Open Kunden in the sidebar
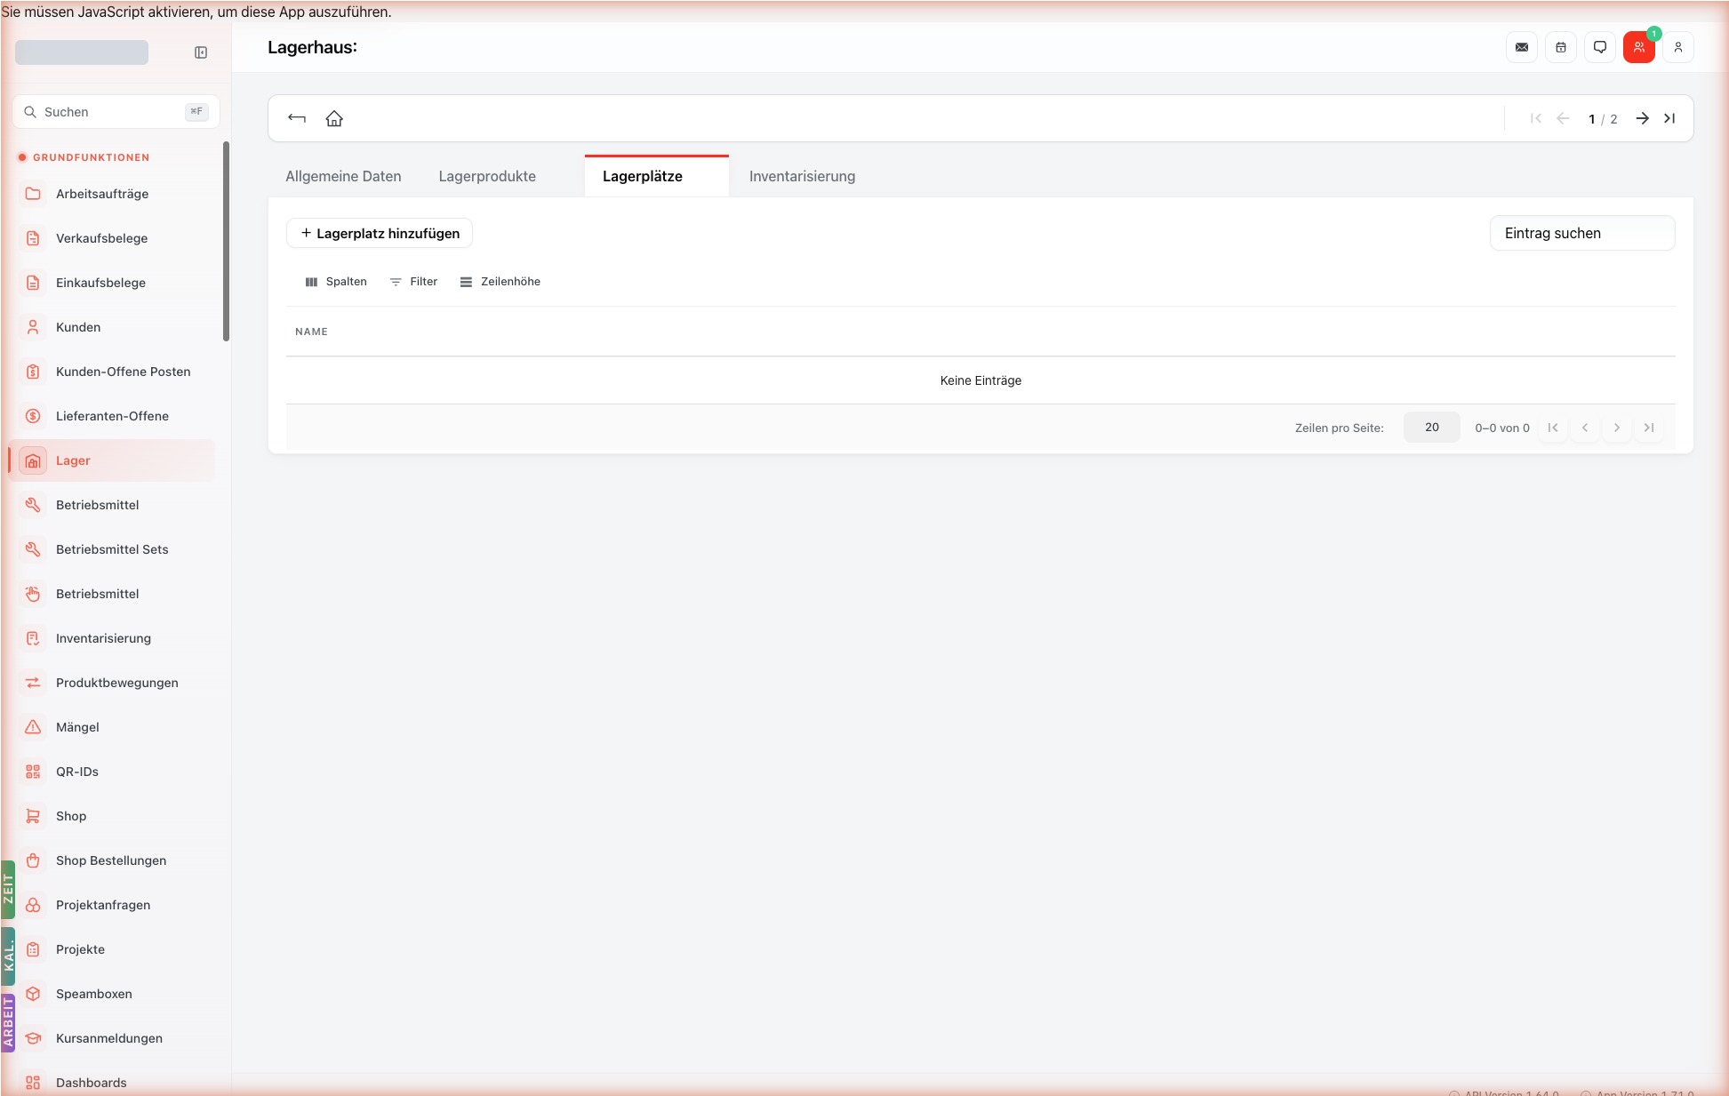The image size is (1729, 1096). click(x=112, y=327)
